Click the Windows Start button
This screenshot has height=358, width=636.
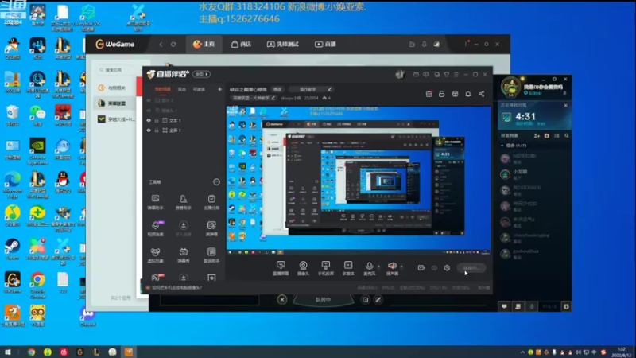8,352
